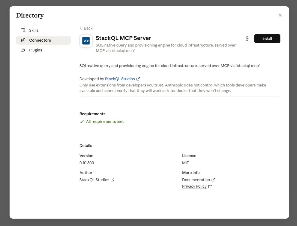The width and height of the screenshot is (297, 226).
Task: Click external link icon next to Privacy Policy
Action: 210,186
